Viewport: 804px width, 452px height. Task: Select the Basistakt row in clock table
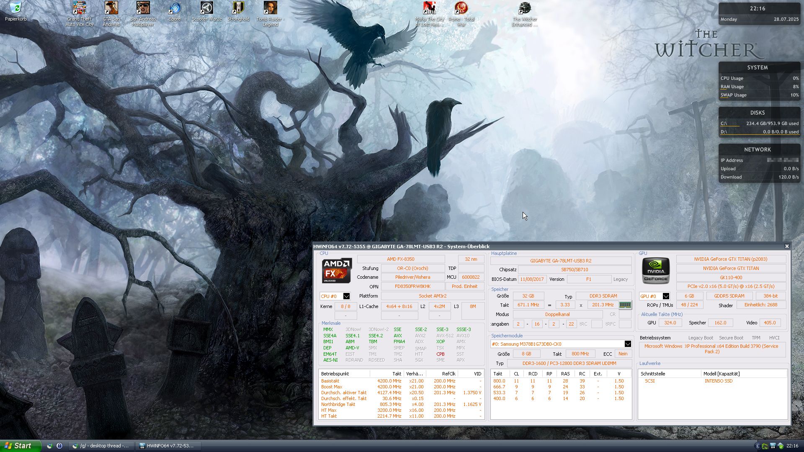[x=401, y=381]
